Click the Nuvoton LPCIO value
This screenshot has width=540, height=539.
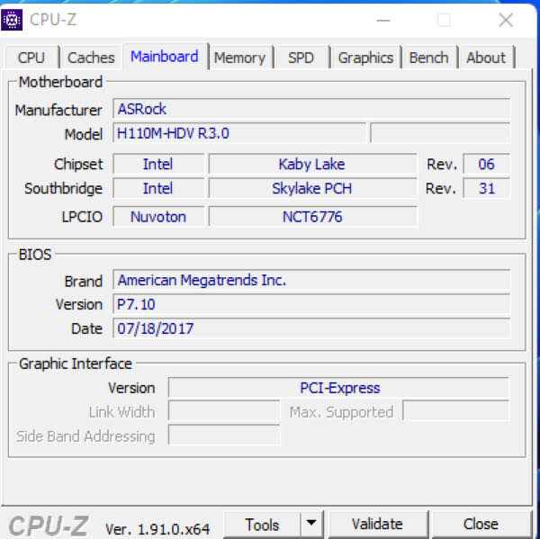(x=158, y=217)
